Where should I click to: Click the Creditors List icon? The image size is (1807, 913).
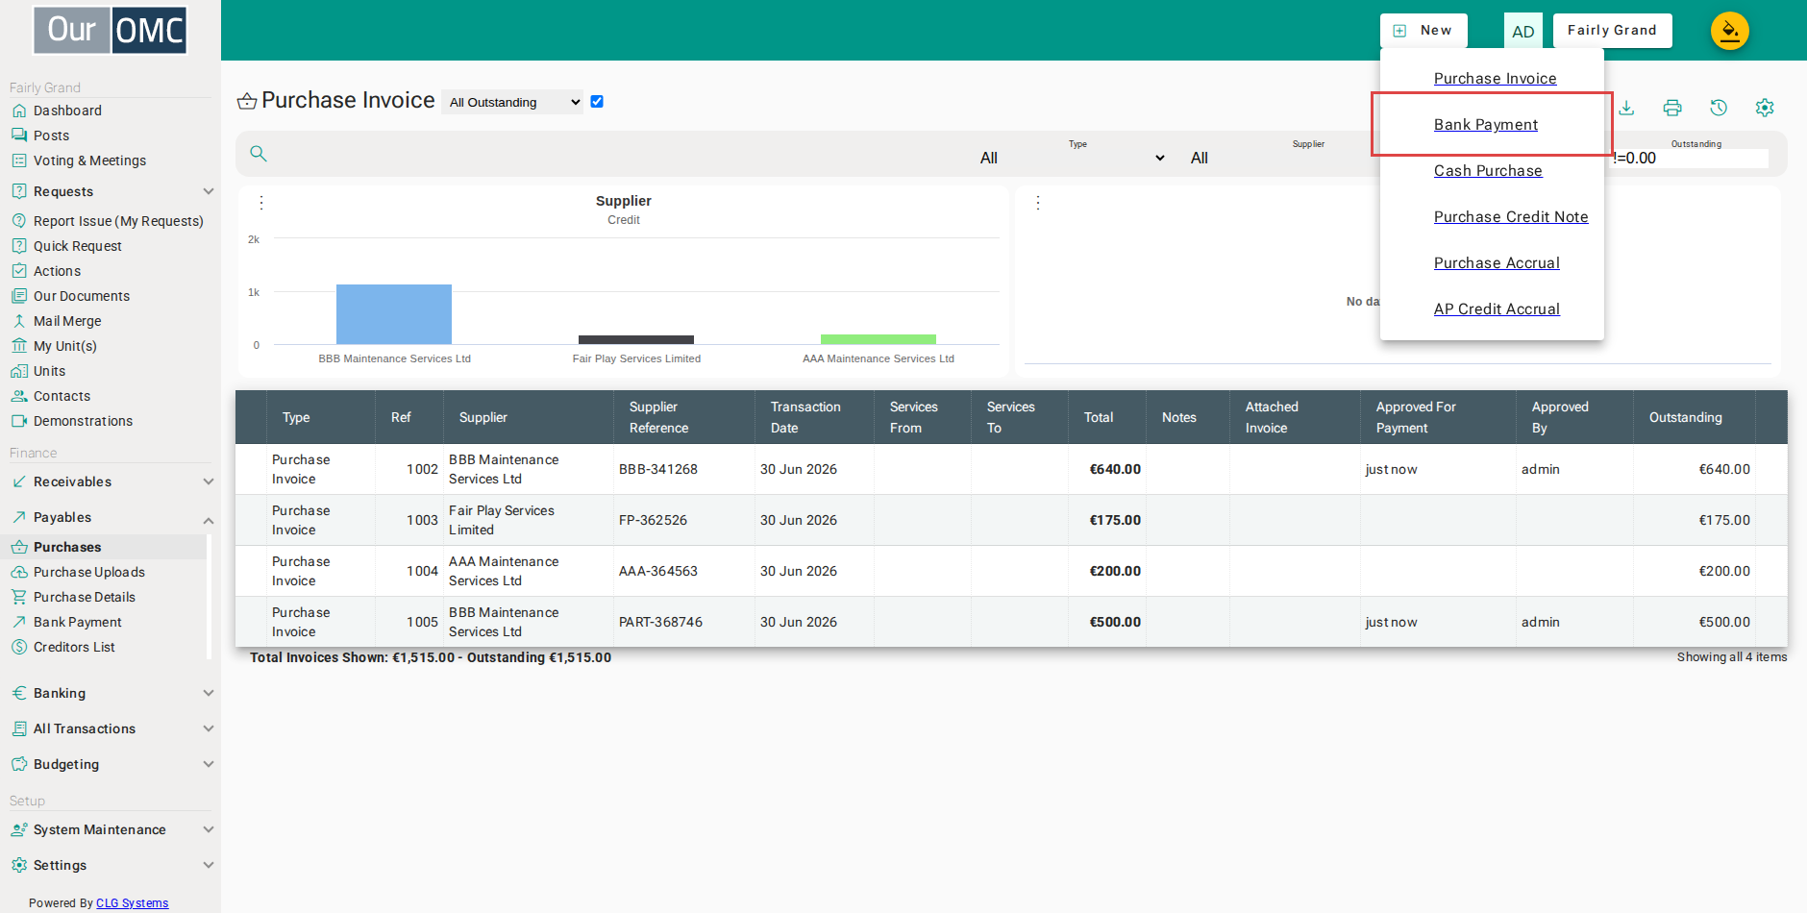click(19, 647)
